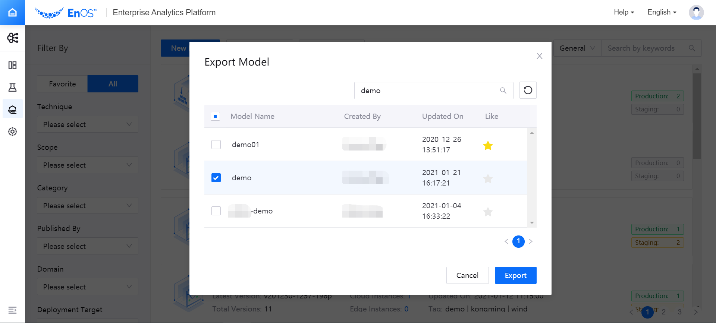Click page 1 in export dialog pagination
The height and width of the screenshot is (323, 716).
click(x=518, y=241)
